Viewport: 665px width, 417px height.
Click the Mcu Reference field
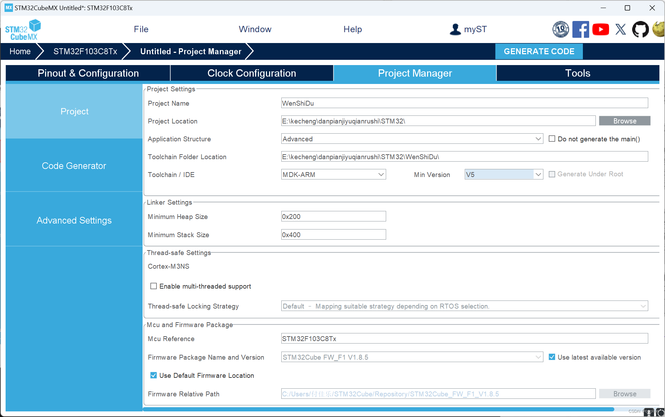tap(464, 339)
